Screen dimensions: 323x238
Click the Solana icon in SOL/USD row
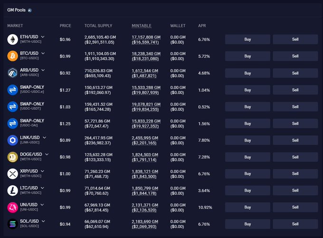[x=12, y=224]
